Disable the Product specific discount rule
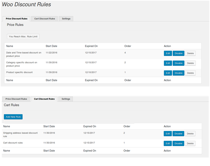 point(179,73)
